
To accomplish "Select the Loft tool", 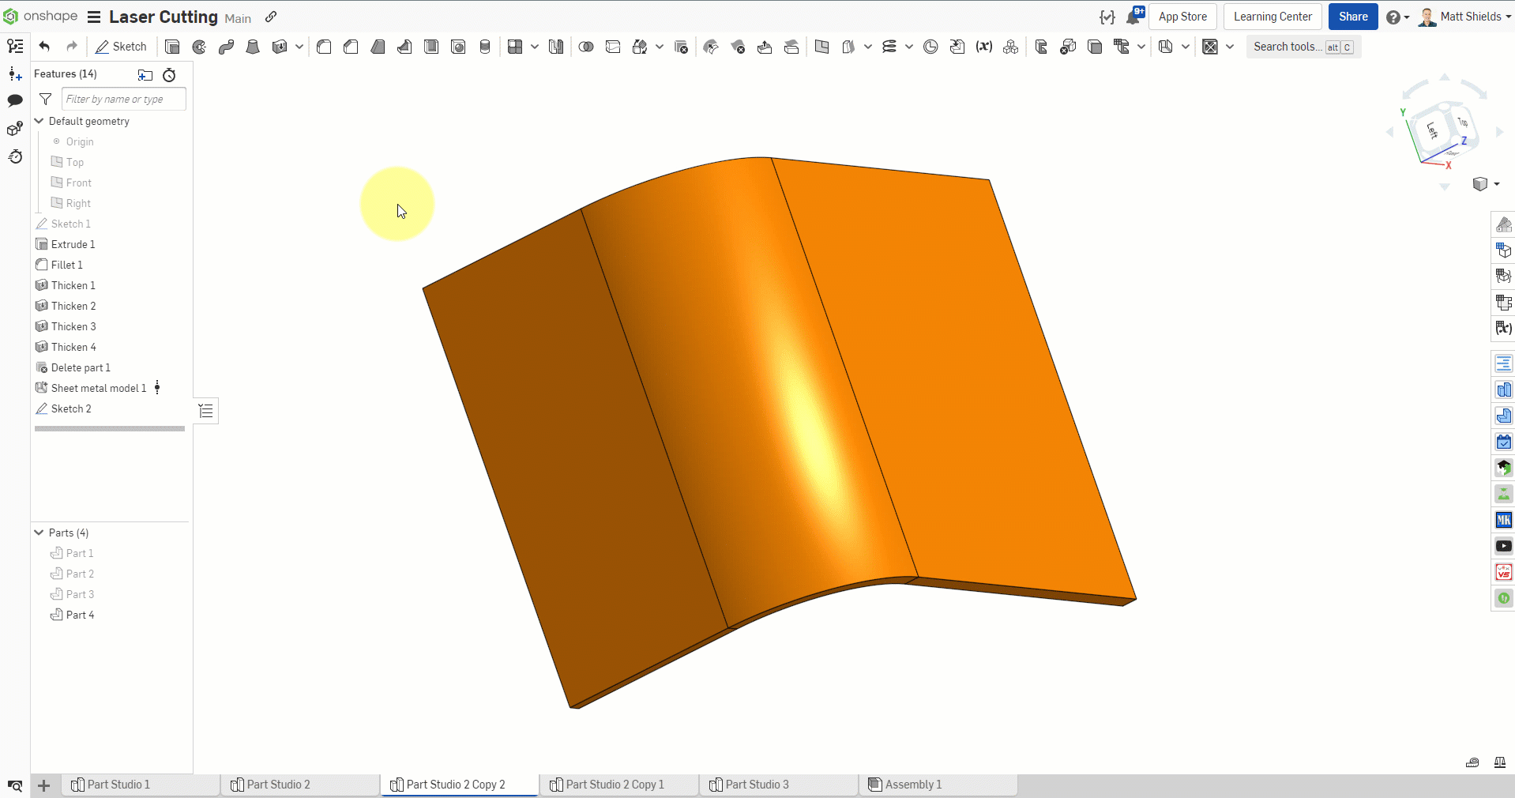I will pos(252,47).
